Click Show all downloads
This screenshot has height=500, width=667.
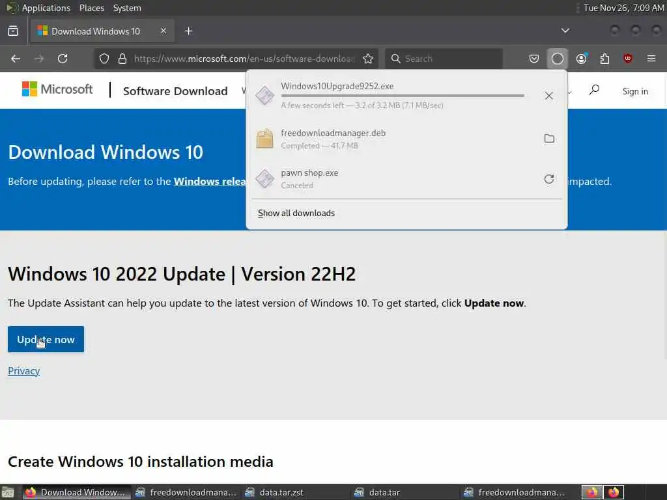pos(296,213)
